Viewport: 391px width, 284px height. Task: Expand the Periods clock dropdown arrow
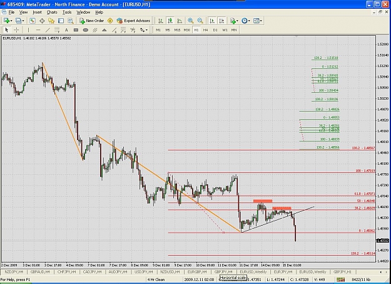coord(249,21)
